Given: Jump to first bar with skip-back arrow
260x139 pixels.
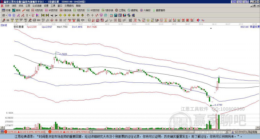Looking at the screenshot, I should coord(43,15).
